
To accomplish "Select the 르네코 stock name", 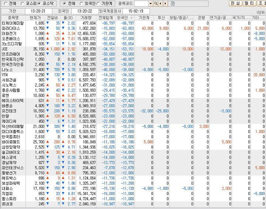I will [7, 204].
